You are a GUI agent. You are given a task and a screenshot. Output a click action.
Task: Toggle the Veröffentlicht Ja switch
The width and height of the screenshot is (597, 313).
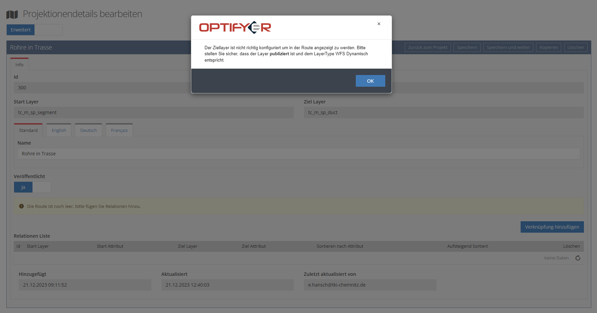[x=32, y=187]
